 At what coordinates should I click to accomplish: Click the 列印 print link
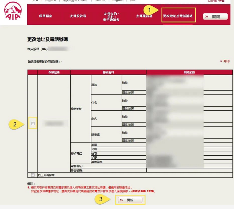225,61
